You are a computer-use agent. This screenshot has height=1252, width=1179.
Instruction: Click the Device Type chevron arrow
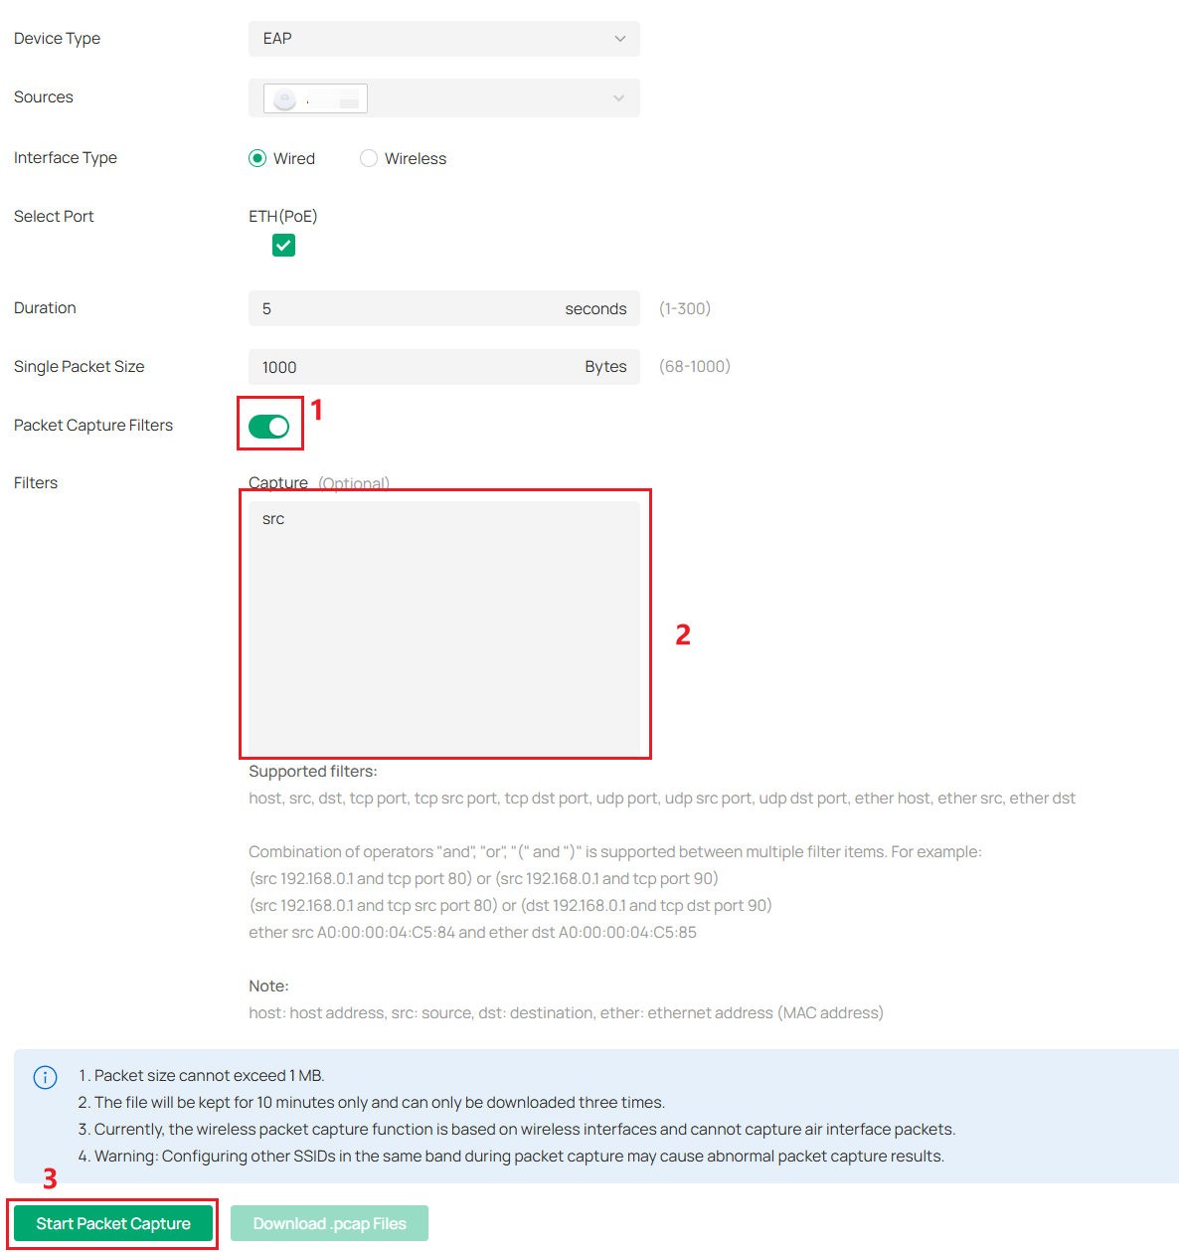pos(620,39)
